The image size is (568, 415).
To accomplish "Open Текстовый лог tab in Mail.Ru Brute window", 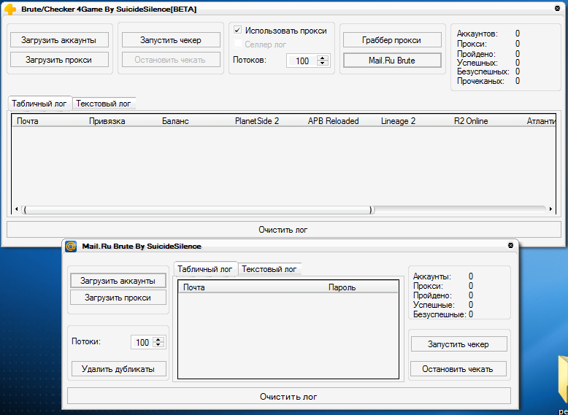I will 269,269.
